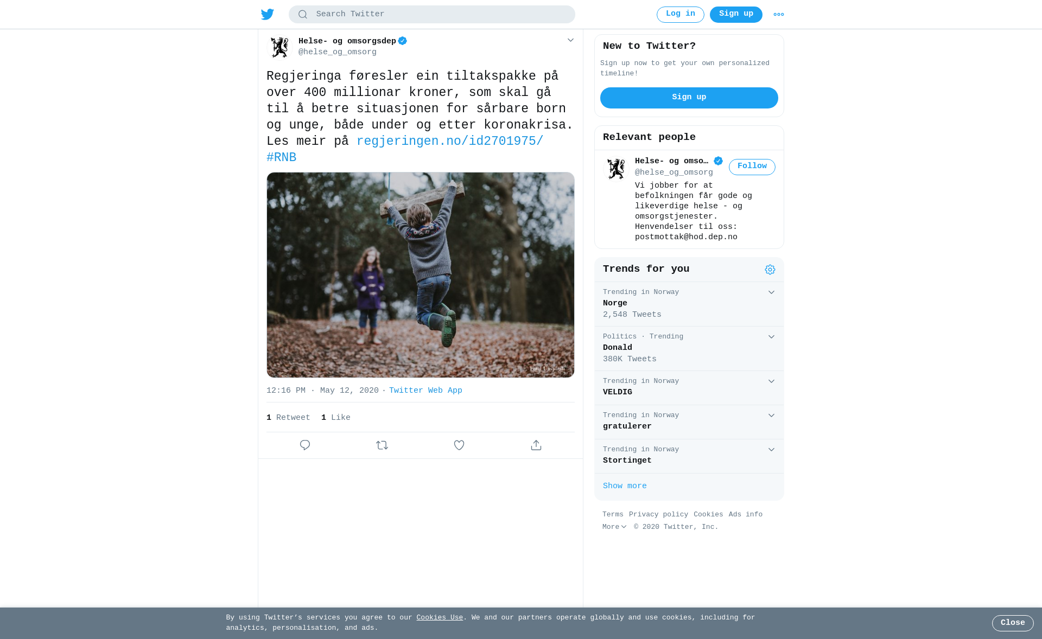
Task: Follow Helse- og omsorgsdep account
Action: (x=752, y=167)
